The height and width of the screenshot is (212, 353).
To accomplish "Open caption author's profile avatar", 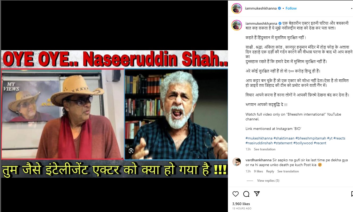I will point(236,25).
